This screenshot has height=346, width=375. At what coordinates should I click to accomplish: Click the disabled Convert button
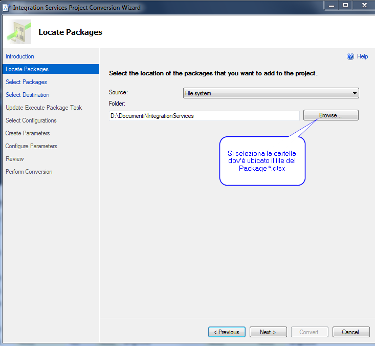310,332
